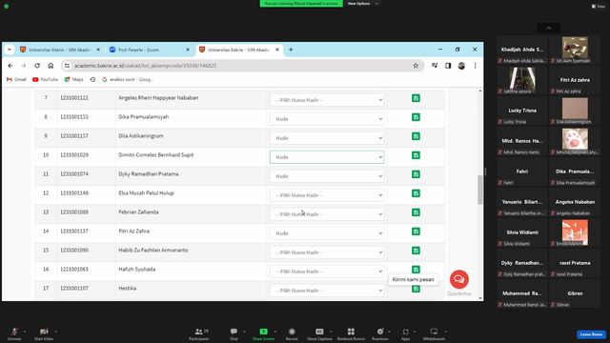Open the Chrome profile avatar

pyautogui.click(x=461, y=66)
